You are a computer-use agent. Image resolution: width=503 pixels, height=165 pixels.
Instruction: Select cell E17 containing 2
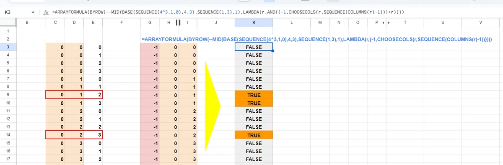93,159
